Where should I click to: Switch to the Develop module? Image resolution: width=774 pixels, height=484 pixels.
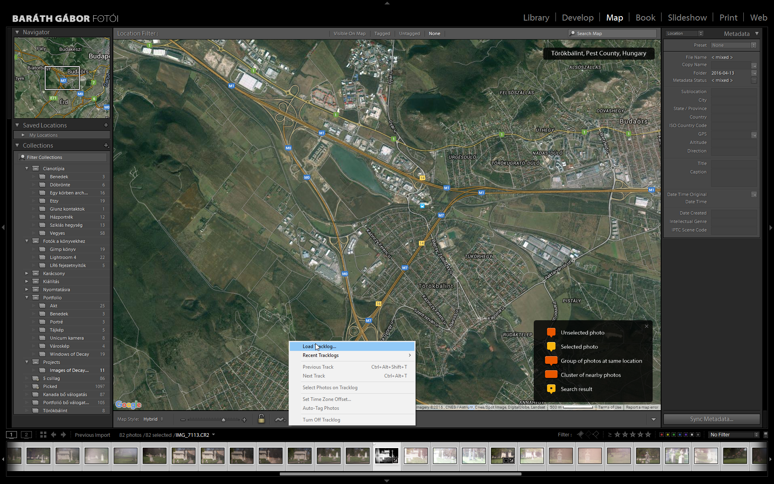click(x=578, y=18)
